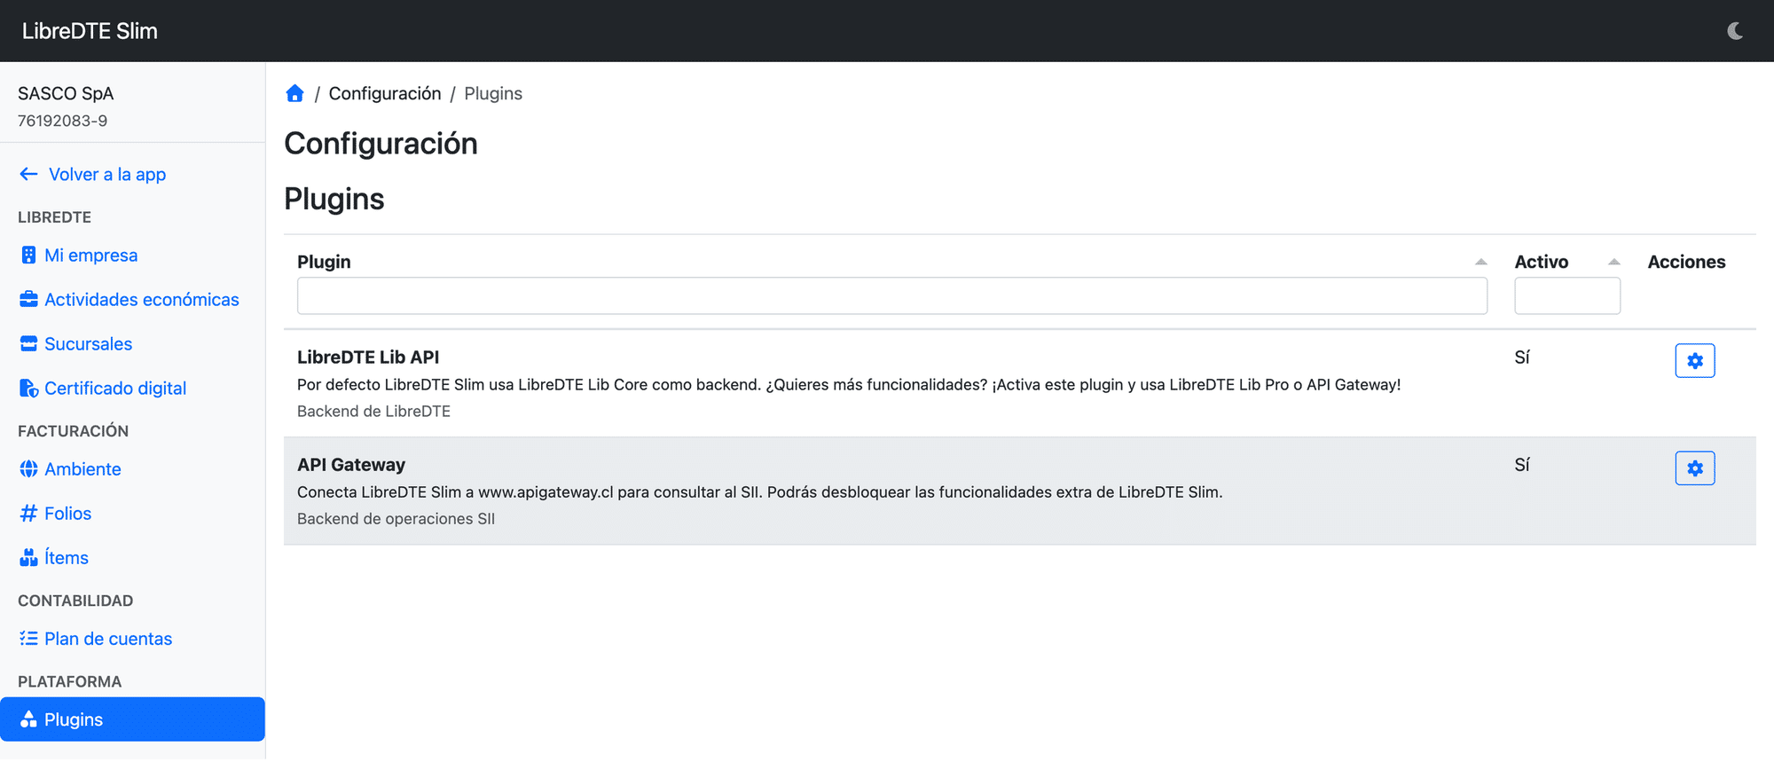Click the home breadcrumb icon
The image size is (1774, 770).
pos(295,93)
